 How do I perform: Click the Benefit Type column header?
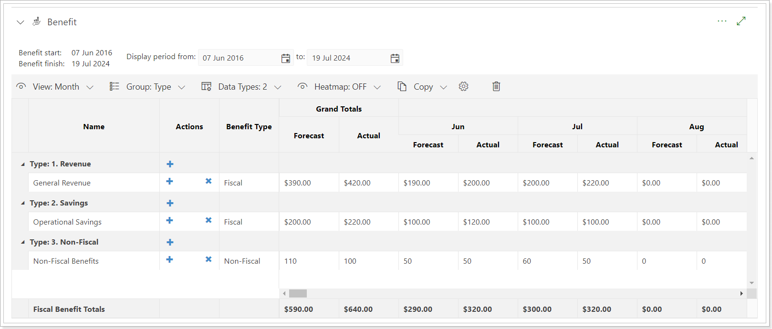tap(249, 126)
